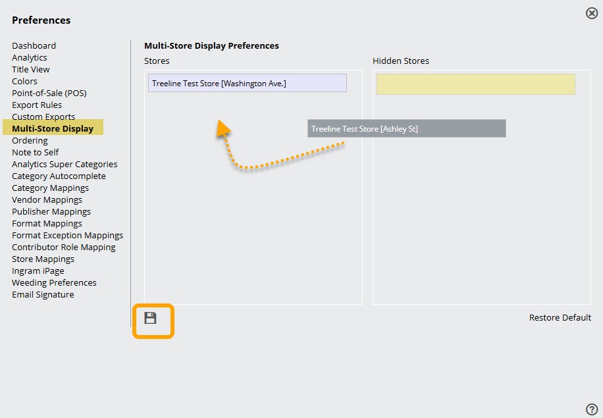The height and width of the screenshot is (418, 603).
Task: Go to Category Mappings section
Action: click(50, 188)
